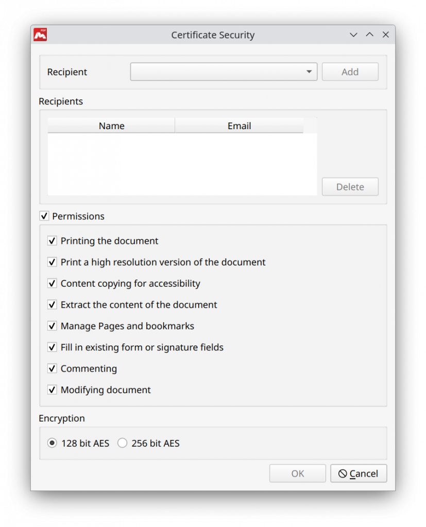The width and height of the screenshot is (426, 527).
Task: Disable 'Manage Pages and bookmarks'
Action: coord(52,326)
